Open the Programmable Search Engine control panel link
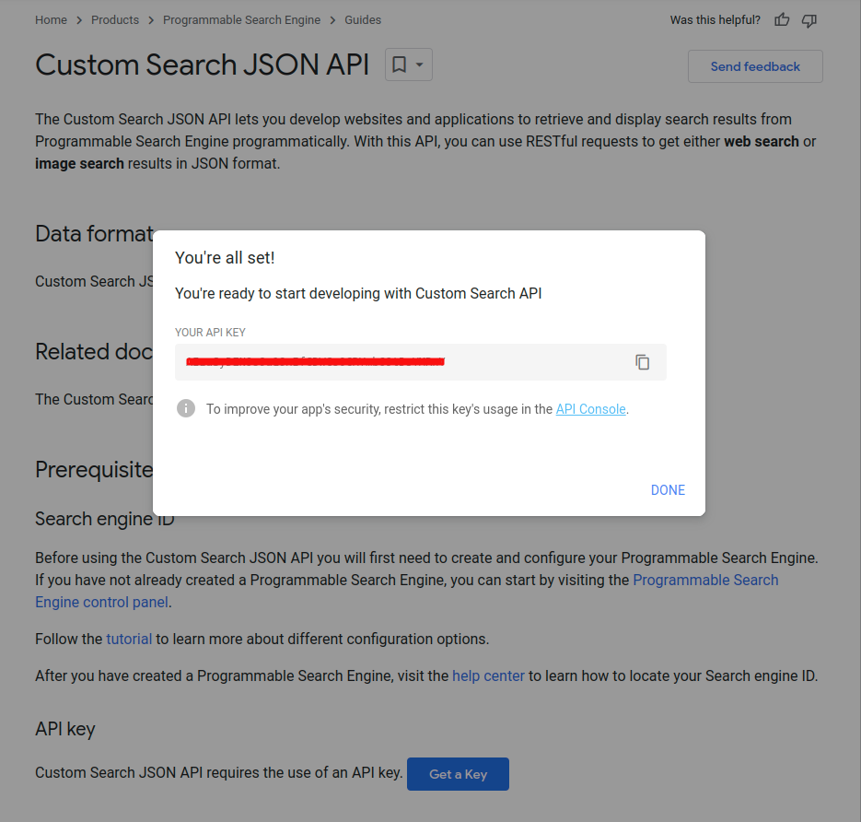This screenshot has height=822, width=861. point(705,581)
